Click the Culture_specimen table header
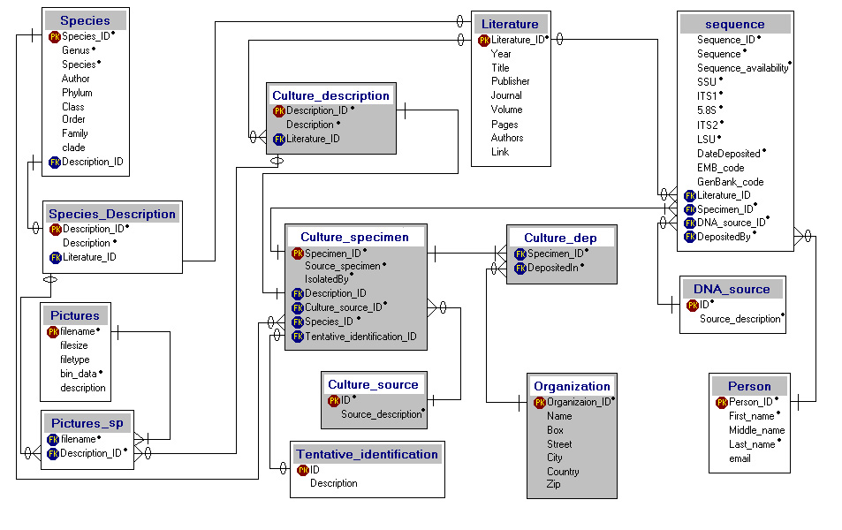Image resolution: width=842 pixels, height=530 pixels. [x=355, y=237]
